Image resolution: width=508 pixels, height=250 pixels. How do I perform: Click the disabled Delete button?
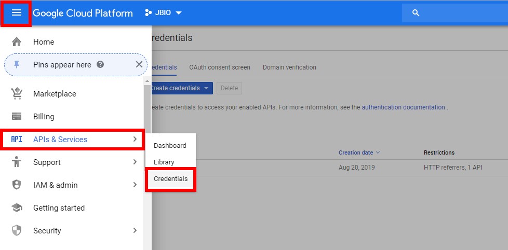(x=229, y=88)
